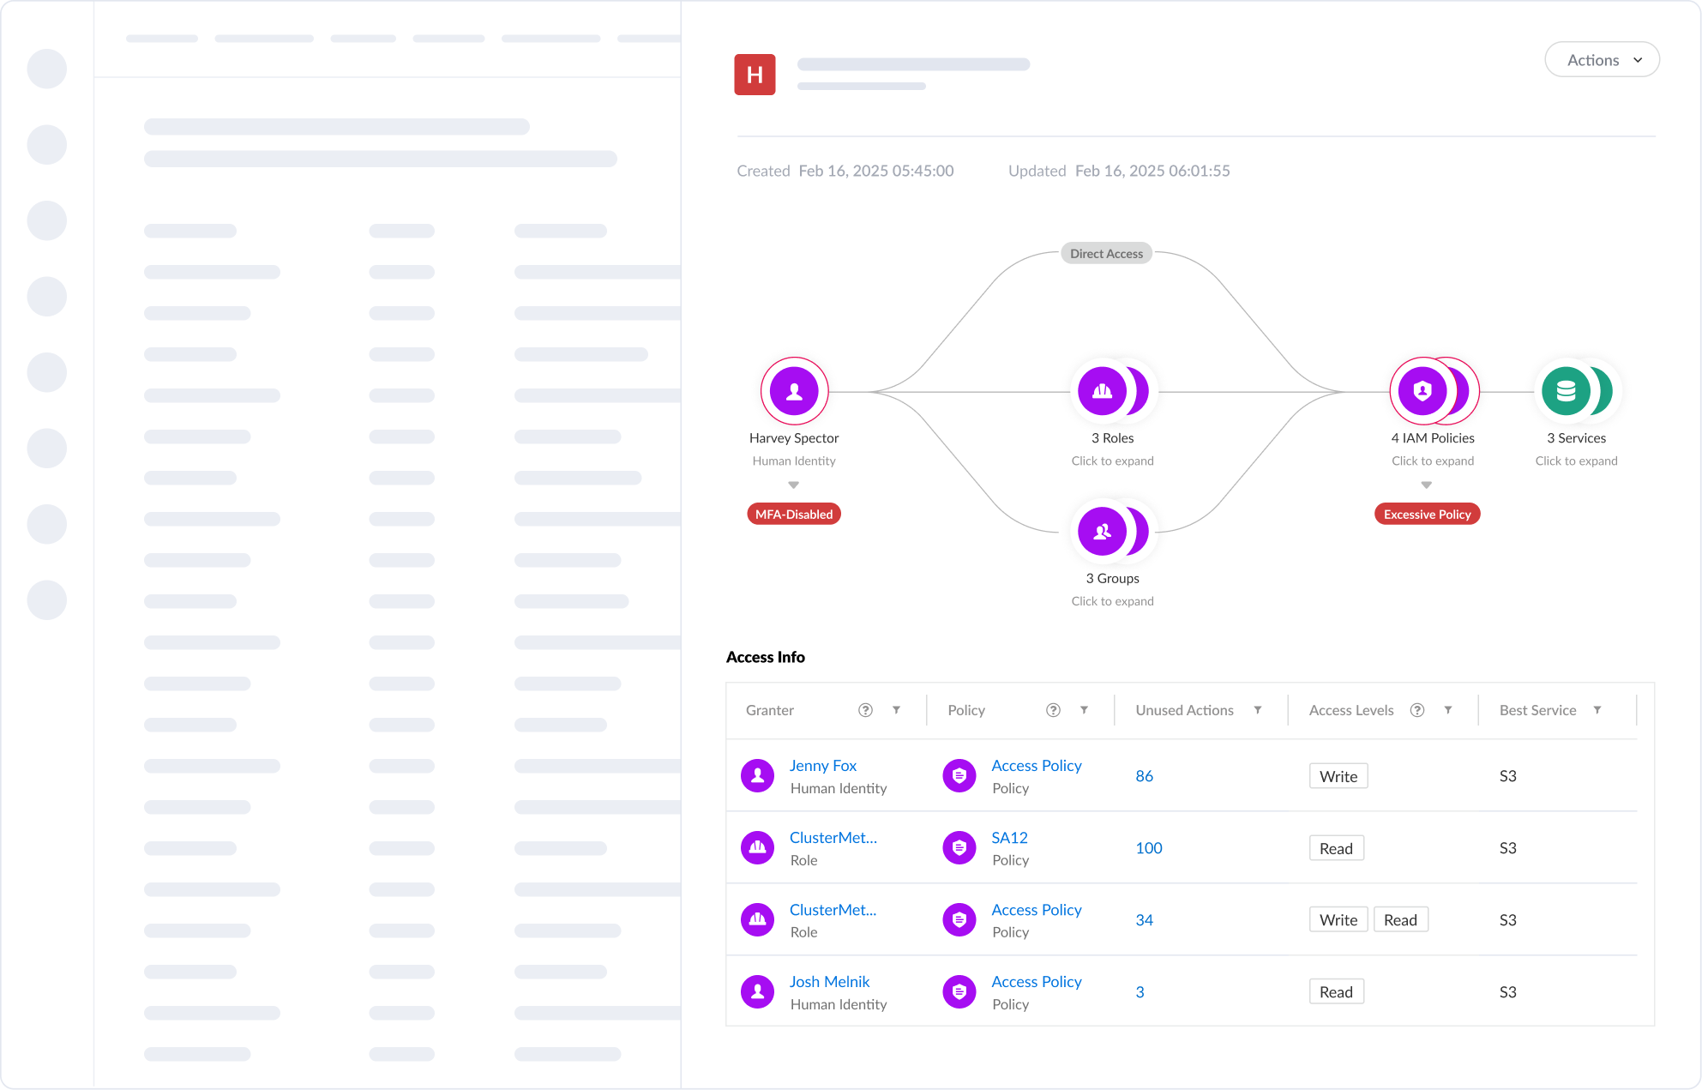The height and width of the screenshot is (1090, 1702).
Task: Open the Jenny Fox granter link
Action: pyautogui.click(x=822, y=766)
